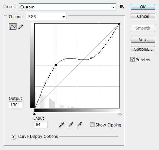This screenshot has height=150, width=159.
Task: Expand Curve Display Options
Action: tap(14, 137)
